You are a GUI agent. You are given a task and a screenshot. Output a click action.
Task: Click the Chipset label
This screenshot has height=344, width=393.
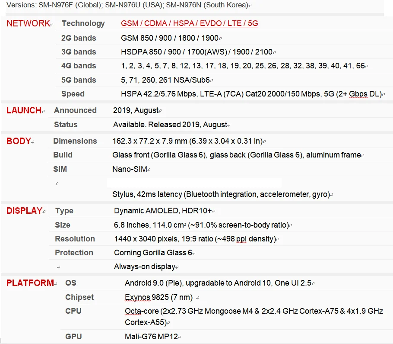tap(79, 297)
